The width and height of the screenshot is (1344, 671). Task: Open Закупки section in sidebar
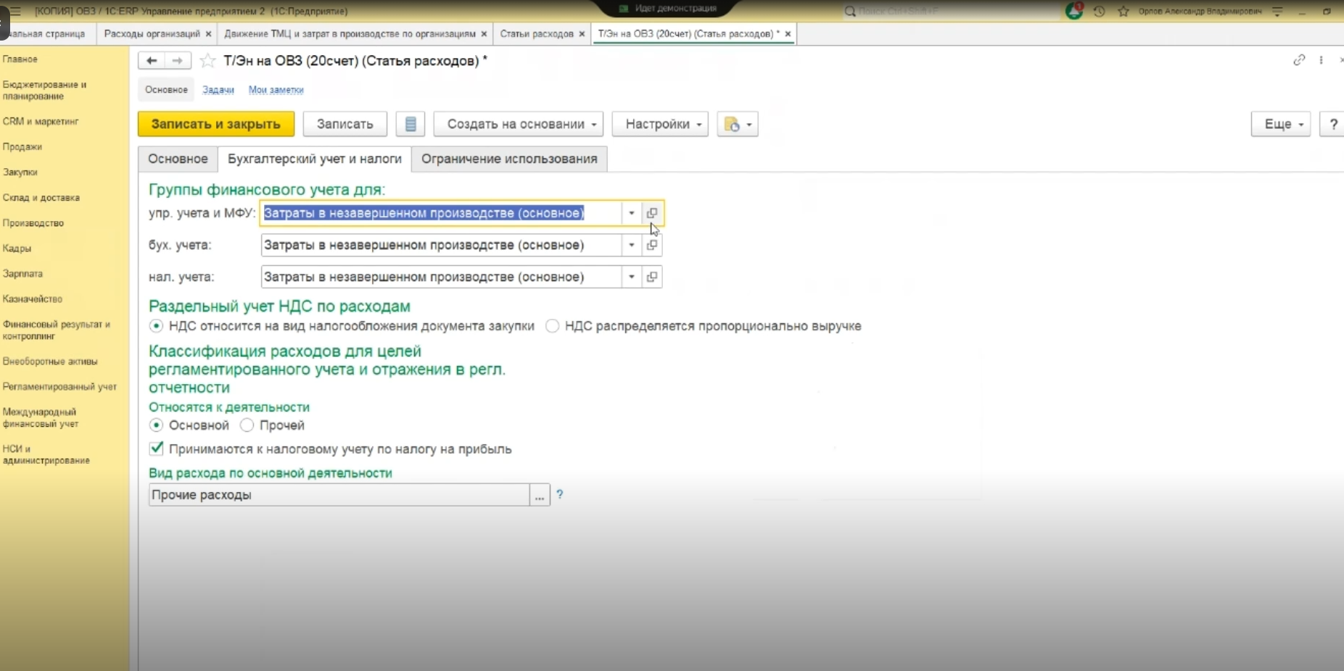click(x=20, y=172)
